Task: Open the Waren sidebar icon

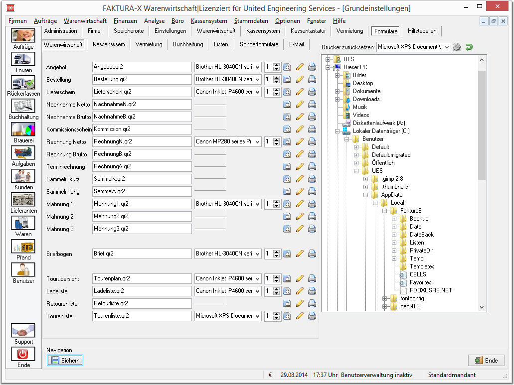Action: click(x=23, y=223)
